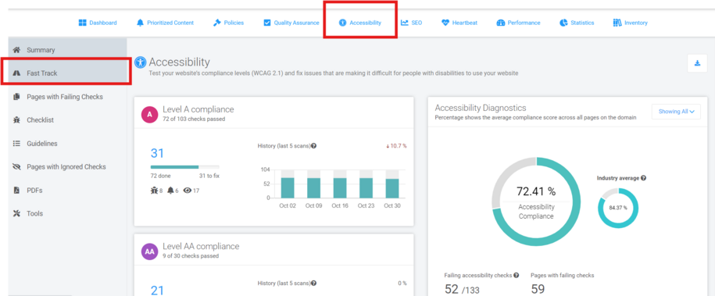Viewport: 715px width, 296px height.
Task: Click the 52 /133 failing checks value
Action: coord(462,289)
